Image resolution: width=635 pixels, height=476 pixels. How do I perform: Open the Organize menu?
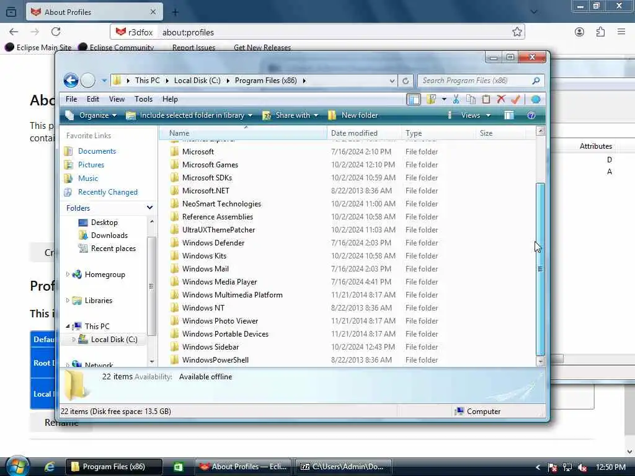[x=92, y=115]
